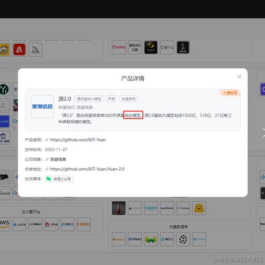Click the 产品详情 dialog heading
The width and height of the screenshot is (265, 265).
[132, 78]
